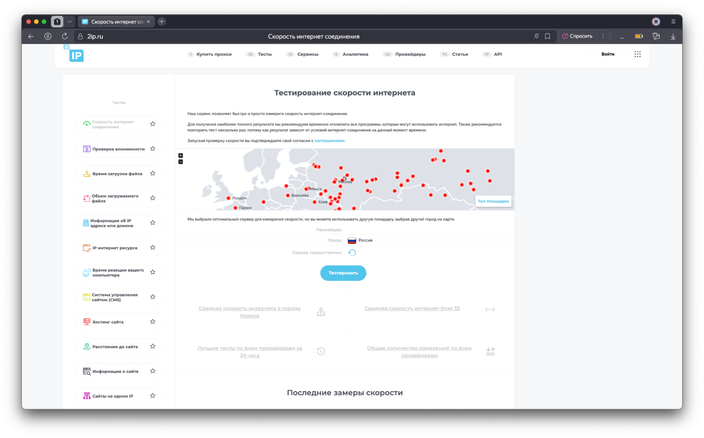Open the Провайдеры navigation item
Viewport: 704px width, 438px height.
tap(410, 54)
